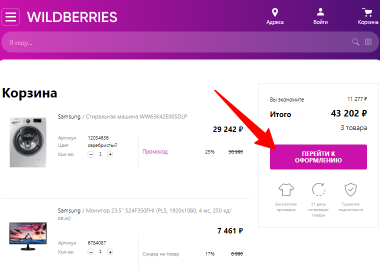Decrease washing machine quantity with minus
This screenshot has height=280, width=380.
[x=90, y=154]
